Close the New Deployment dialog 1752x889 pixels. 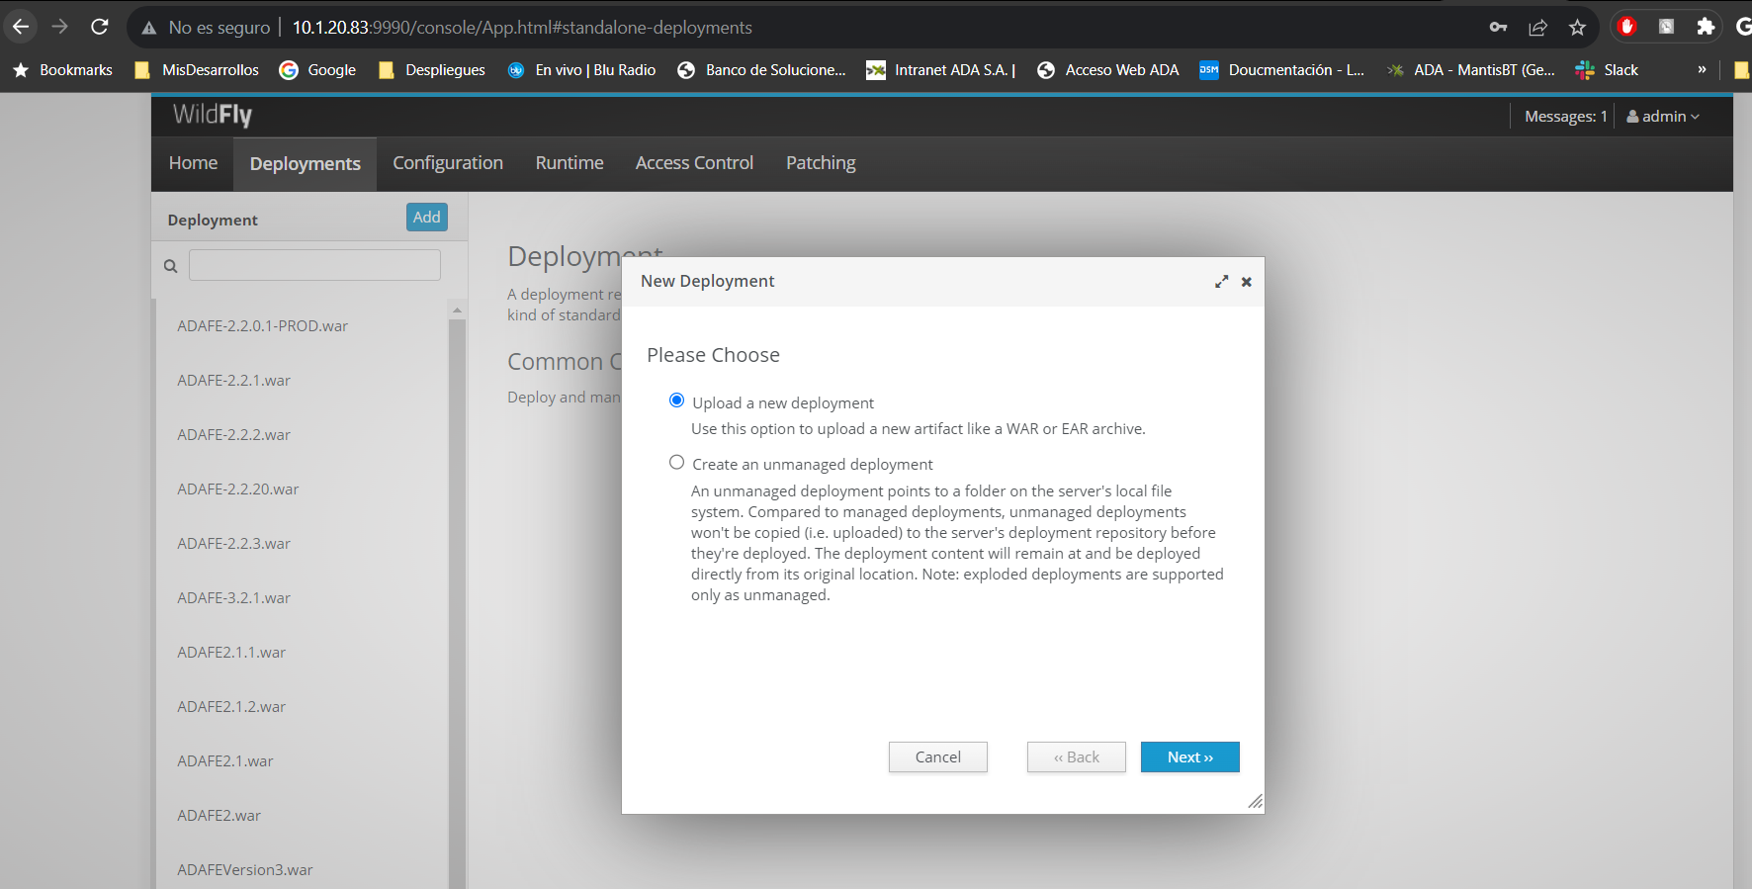pos(1247,282)
